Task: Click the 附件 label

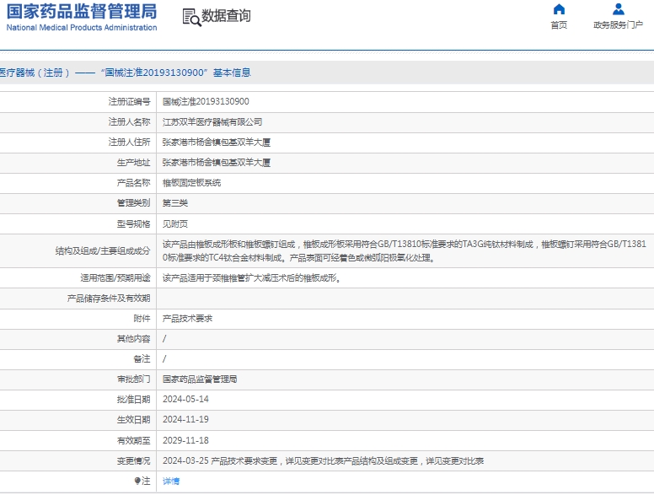Action: tap(142, 319)
